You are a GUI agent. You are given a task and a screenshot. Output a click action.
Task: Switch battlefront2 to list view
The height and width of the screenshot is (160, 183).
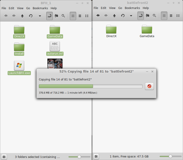[171, 16]
